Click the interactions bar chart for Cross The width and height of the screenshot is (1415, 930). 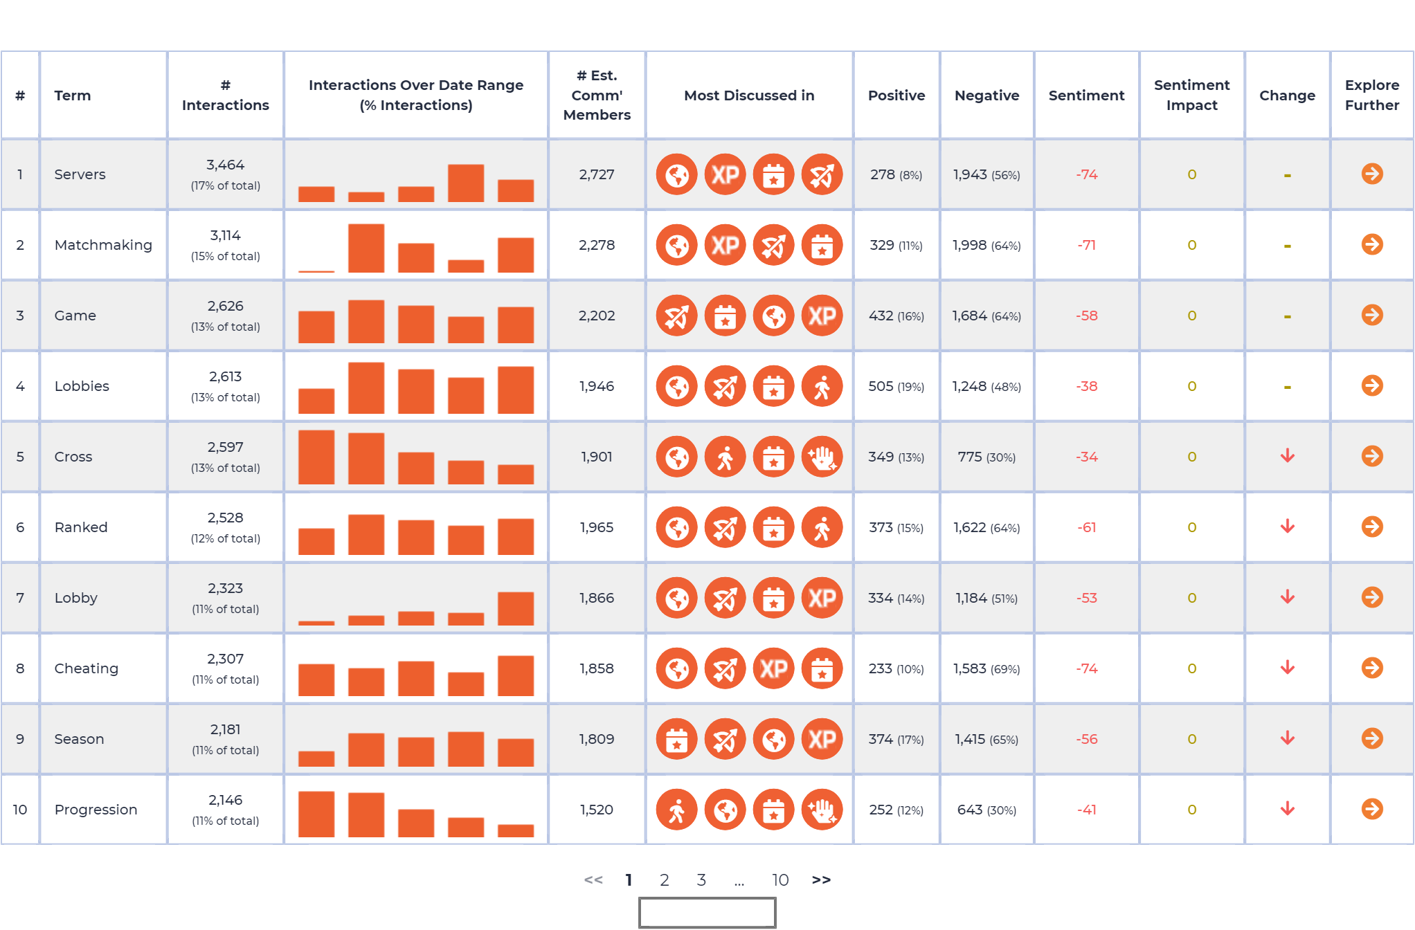[415, 457]
